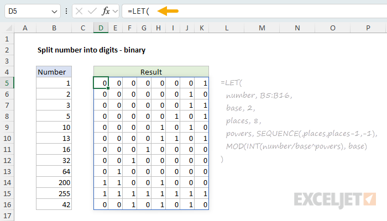Click the Select All corner triangle
The width and height of the screenshot is (387, 221).
(x=9, y=28)
